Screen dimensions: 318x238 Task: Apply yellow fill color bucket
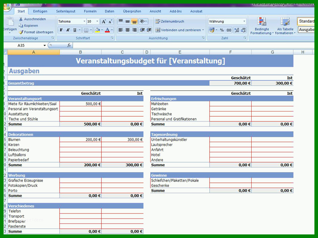click(97, 30)
